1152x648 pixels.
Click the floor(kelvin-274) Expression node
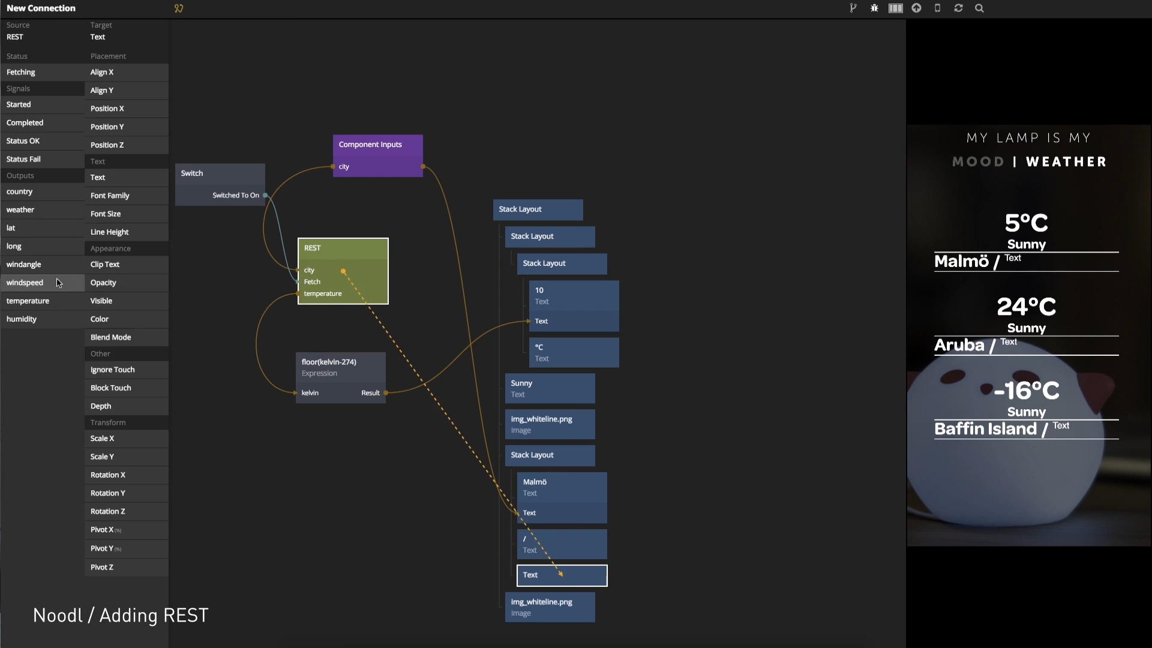pos(340,367)
